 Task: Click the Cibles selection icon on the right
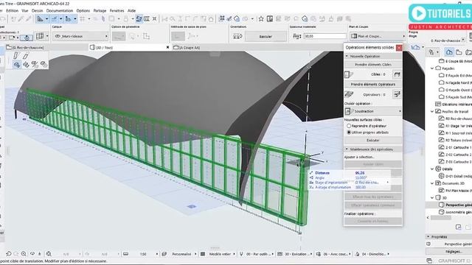coord(397,74)
